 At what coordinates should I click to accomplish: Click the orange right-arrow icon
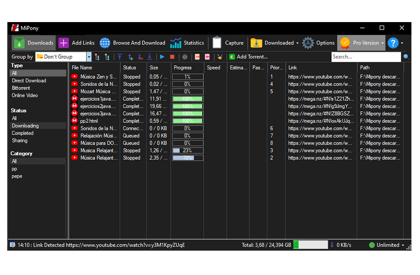(197, 57)
